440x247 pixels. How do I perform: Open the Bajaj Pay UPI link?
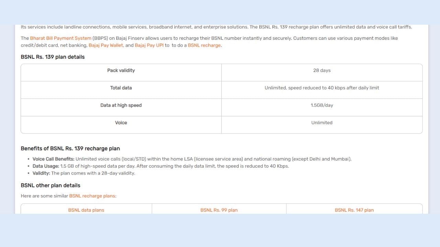(x=149, y=45)
